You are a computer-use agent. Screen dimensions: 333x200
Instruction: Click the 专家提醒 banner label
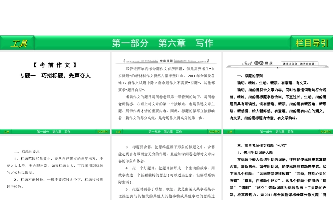point(166,61)
